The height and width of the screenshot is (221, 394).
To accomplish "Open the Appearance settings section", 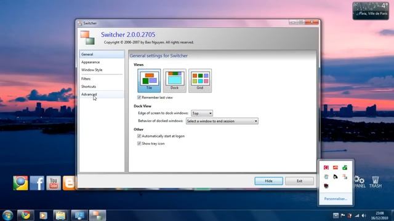I will 102,62.
